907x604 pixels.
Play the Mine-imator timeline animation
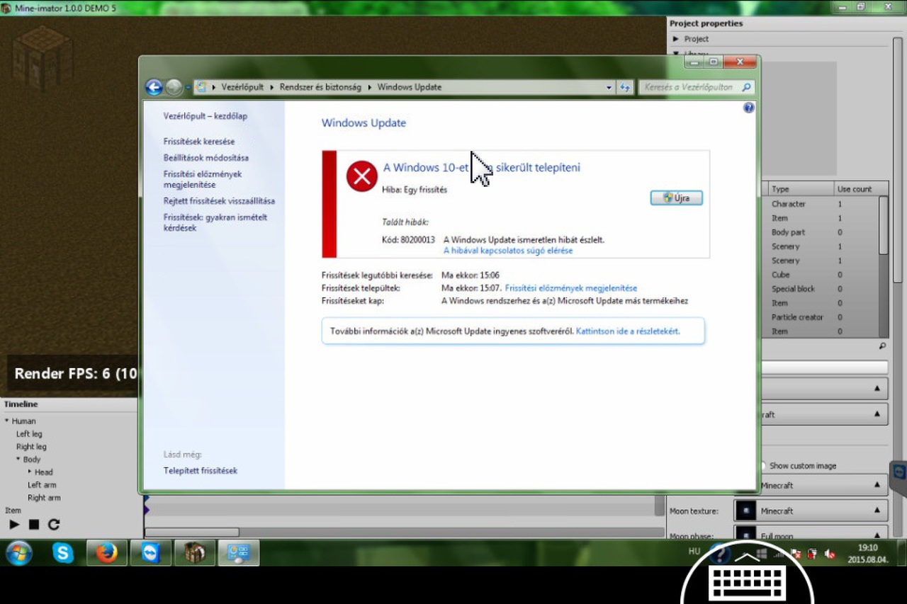(14, 525)
